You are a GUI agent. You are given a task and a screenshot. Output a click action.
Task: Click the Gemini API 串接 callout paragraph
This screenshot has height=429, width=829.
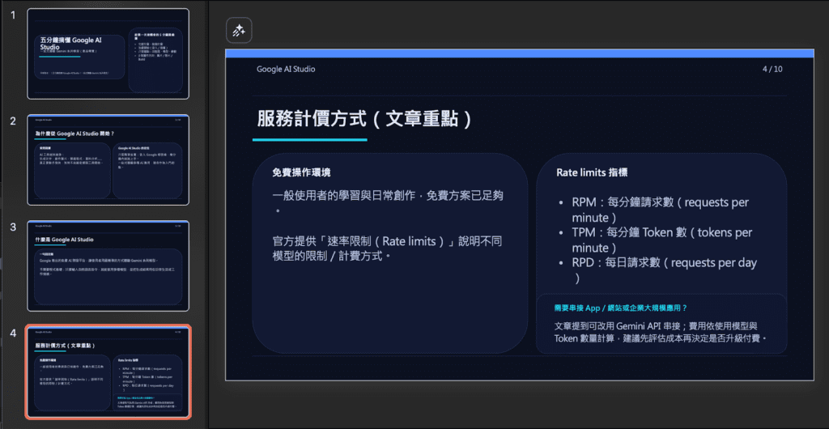coord(660,331)
